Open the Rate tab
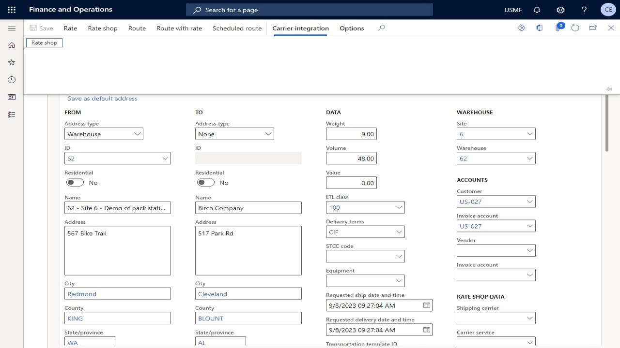Image resolution: width=620 pixels, height=348 pixels. click(70, 28)
